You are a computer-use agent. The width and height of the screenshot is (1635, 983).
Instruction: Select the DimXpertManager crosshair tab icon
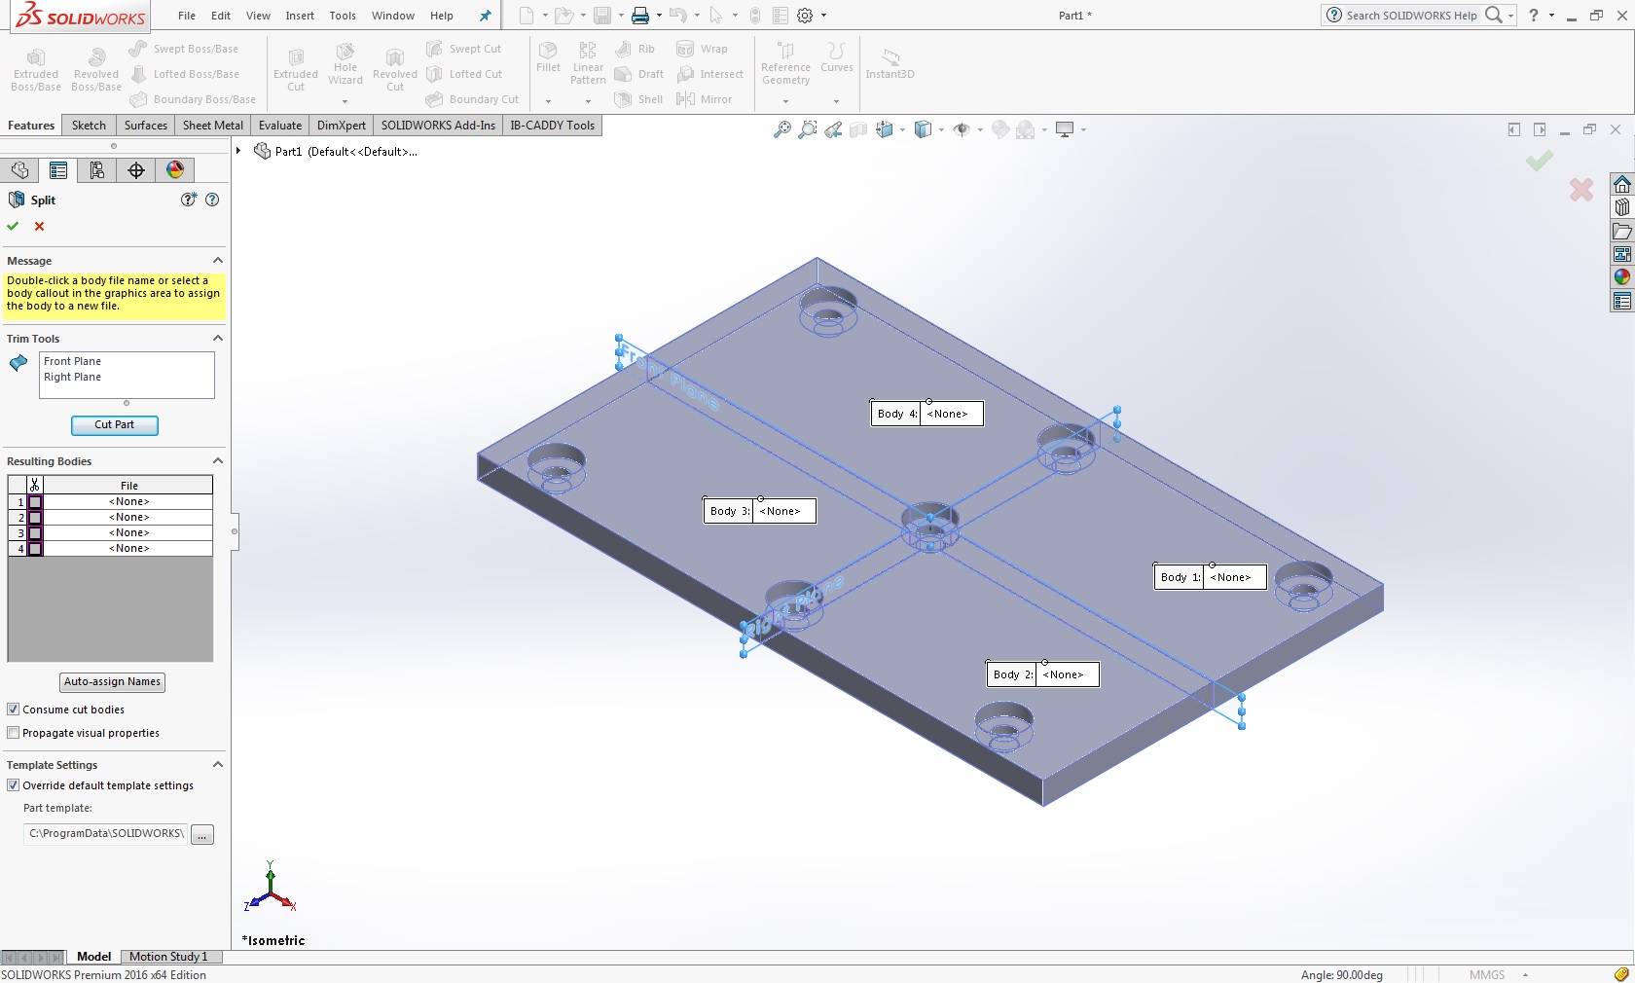[136, 170]
